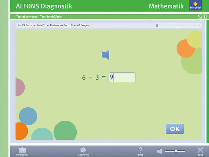Click the 'Mathematik' heading
This screenshot has height=157, width=209.
click(x=166, y=6)
